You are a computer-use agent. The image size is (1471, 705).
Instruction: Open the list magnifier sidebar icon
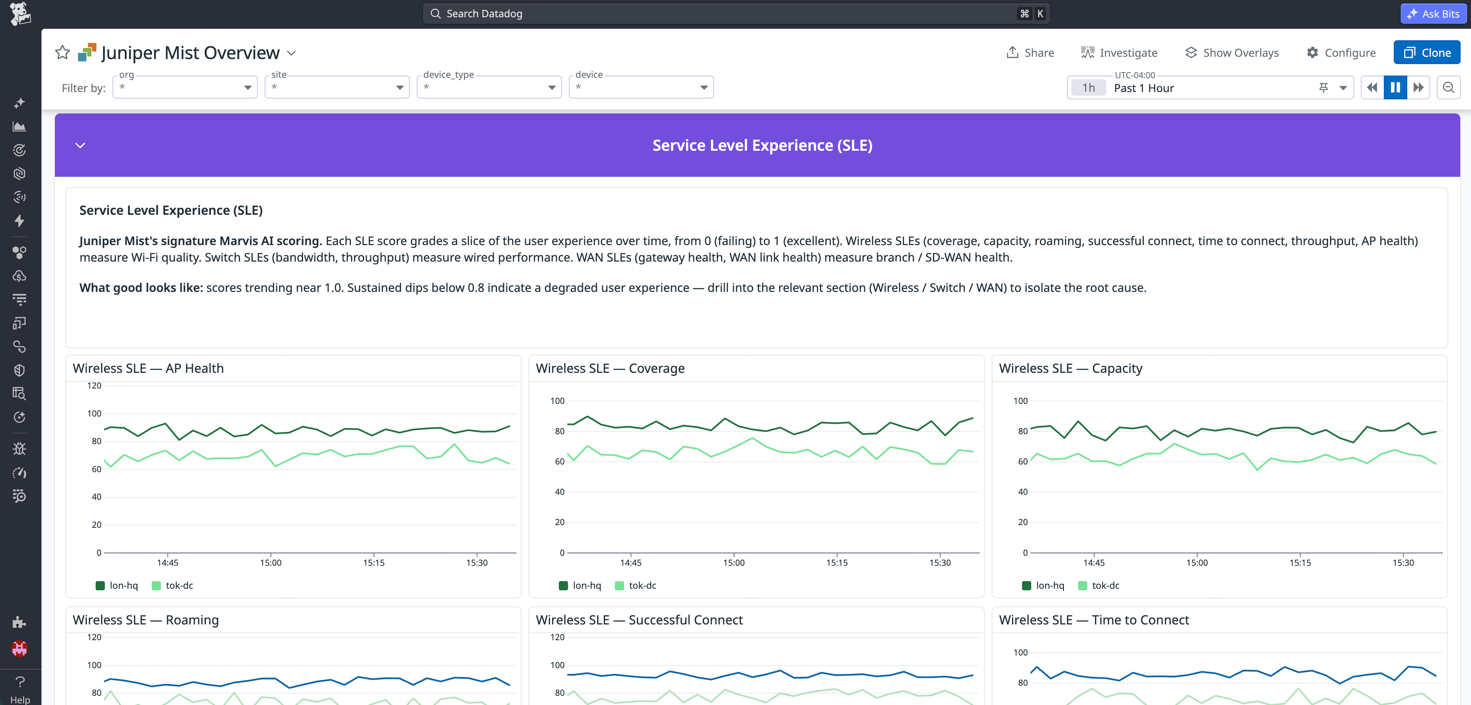pyautogui.click(x=20, y=496)
